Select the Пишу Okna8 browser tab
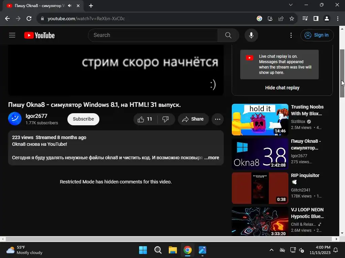This screenshot has width=345, height=258. point(40,6)
